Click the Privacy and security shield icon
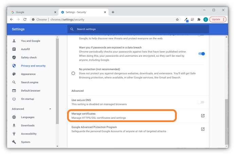This screenshot has height=155, width=235. pos(14,66)
